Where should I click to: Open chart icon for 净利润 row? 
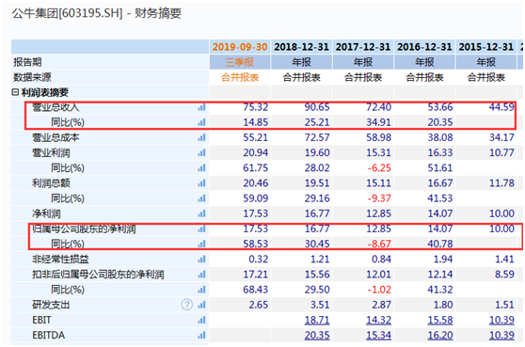click(201, 213)
